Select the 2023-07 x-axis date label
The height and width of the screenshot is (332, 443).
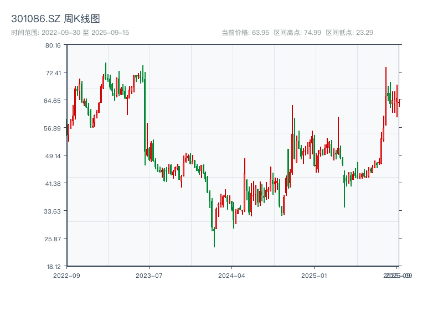pos(149,275)
